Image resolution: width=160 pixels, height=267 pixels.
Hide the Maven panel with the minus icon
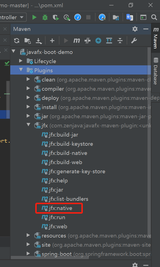click(146, 29)
